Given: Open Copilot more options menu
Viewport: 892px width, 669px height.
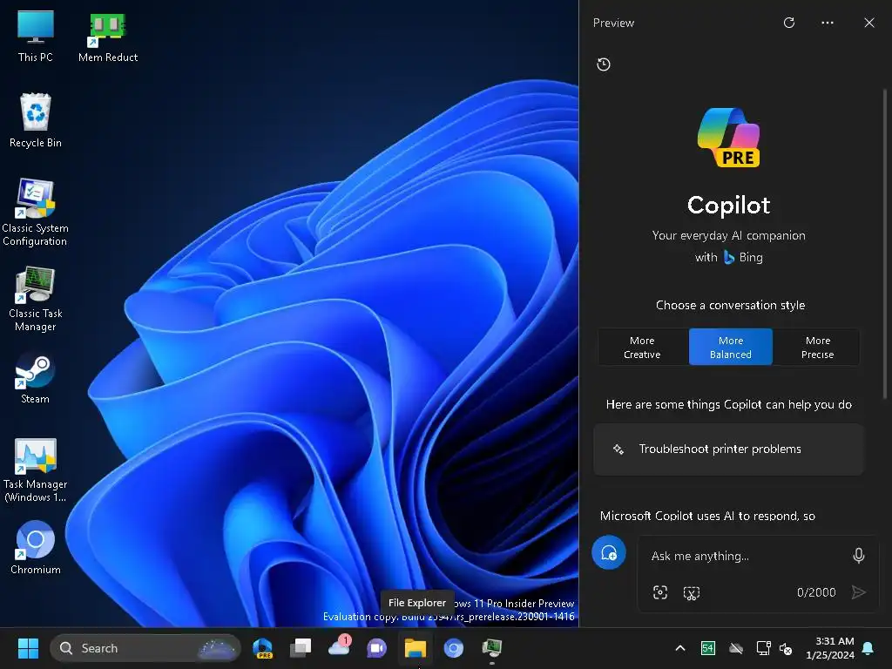Looking at the screenshot, I should (828, 23).
